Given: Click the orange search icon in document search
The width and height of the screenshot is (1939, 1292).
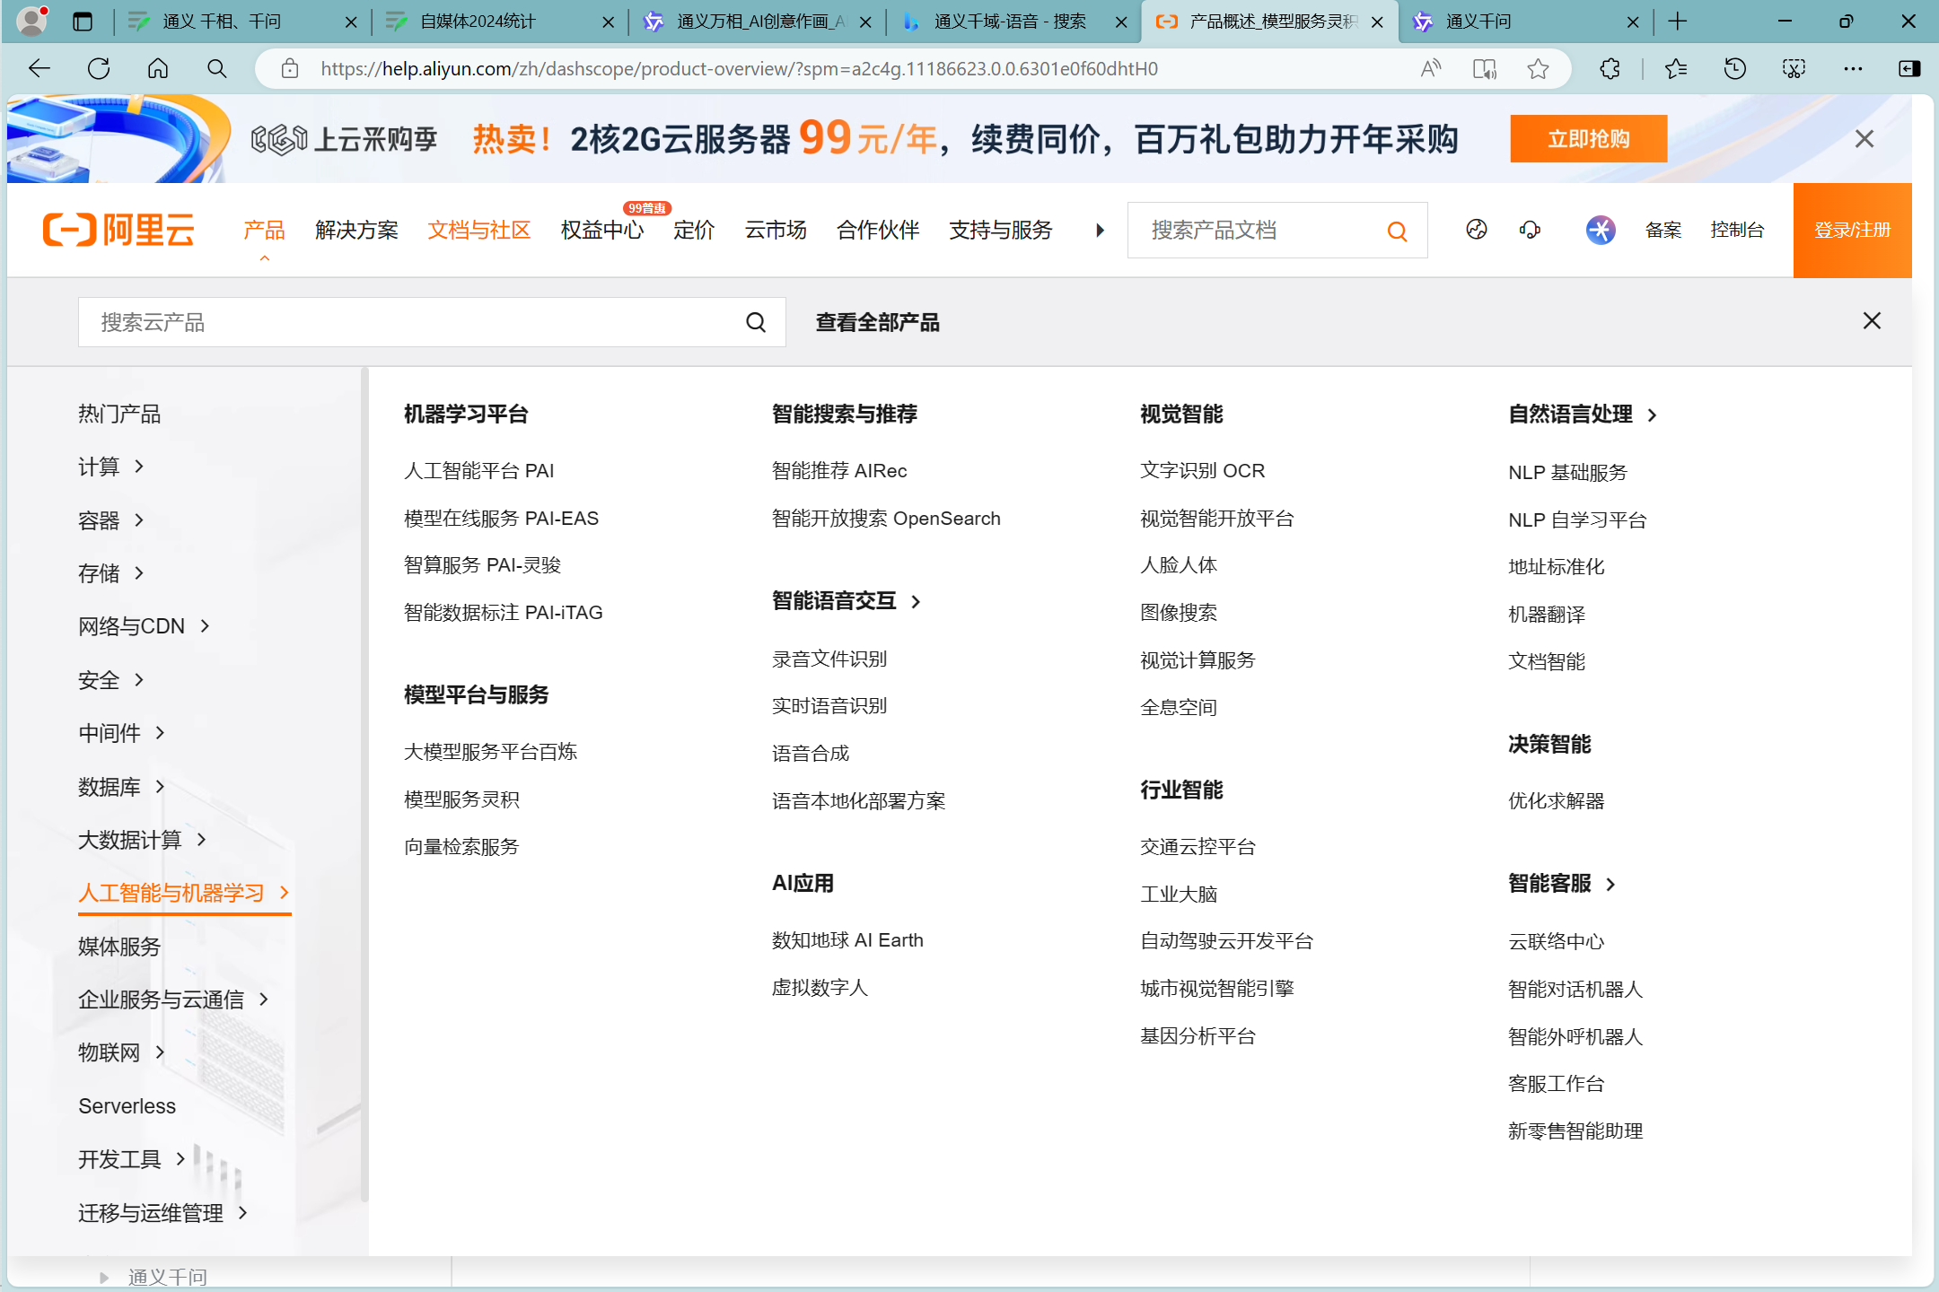Looking at the screenshot, I should 1397,231.
